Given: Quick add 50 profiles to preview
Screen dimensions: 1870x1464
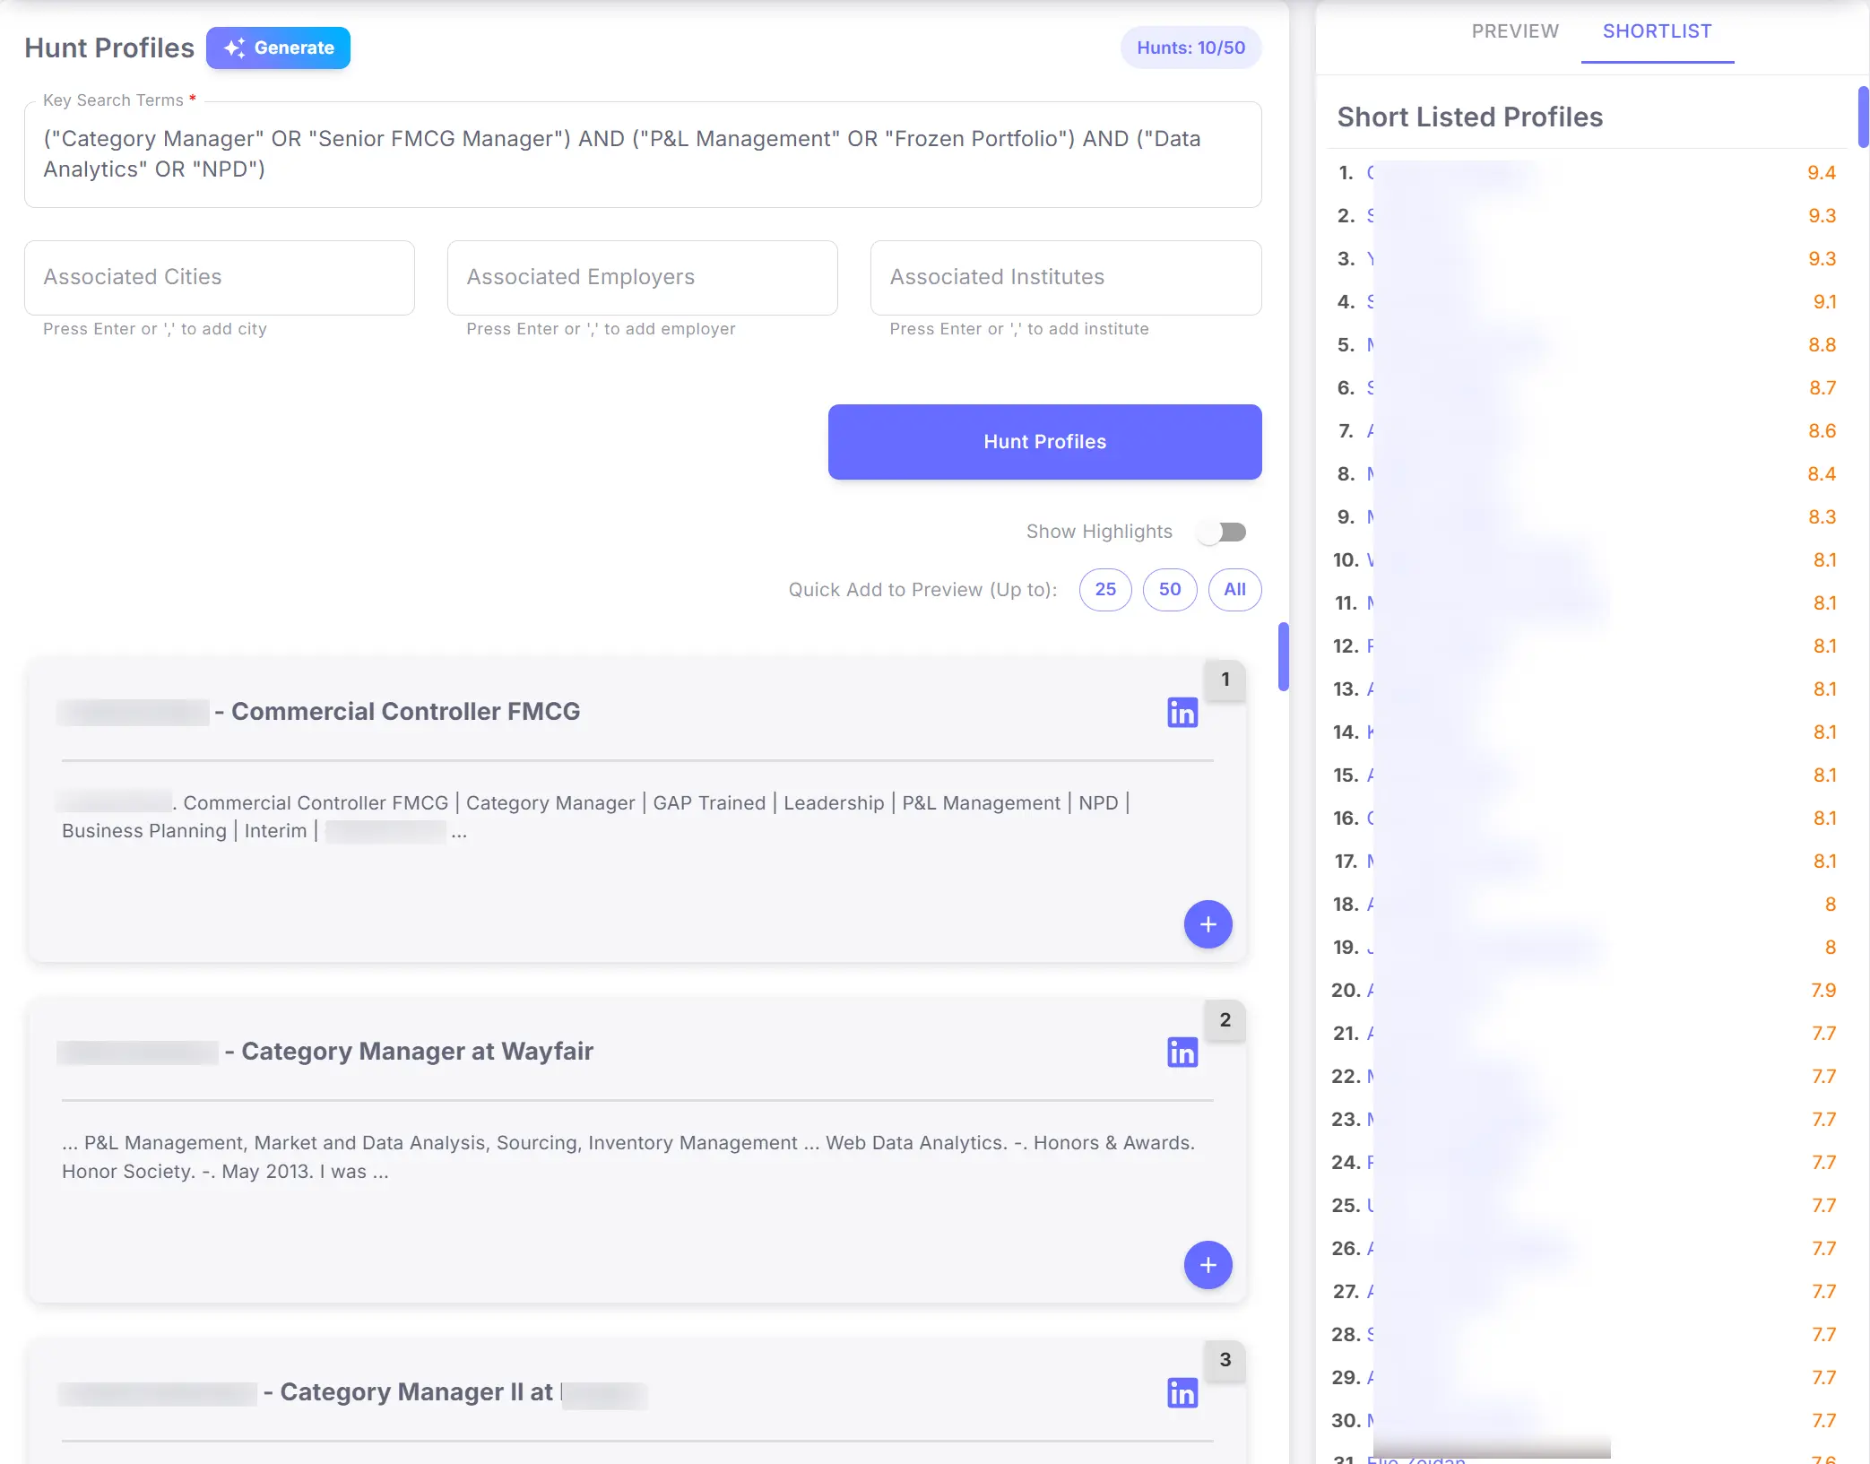Looking at the screenshot, I should pos(1170,590).
